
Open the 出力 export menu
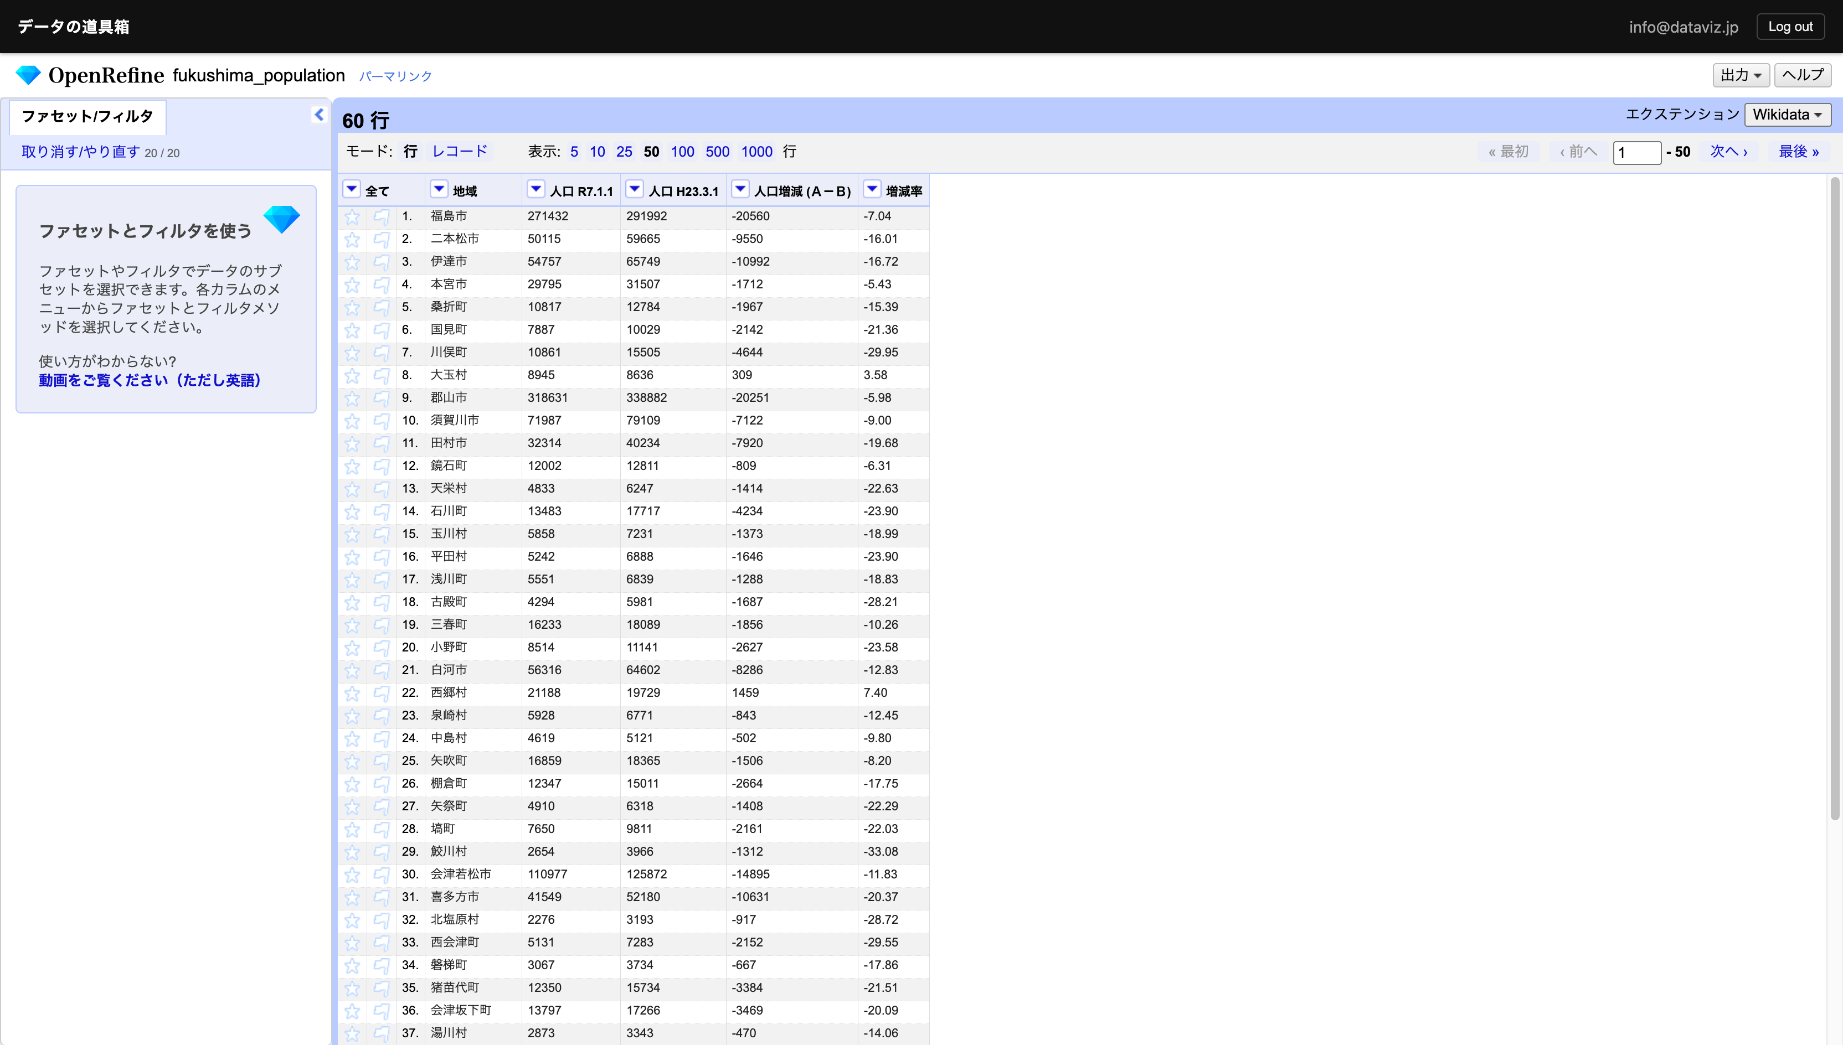(x=1741, y=75)
